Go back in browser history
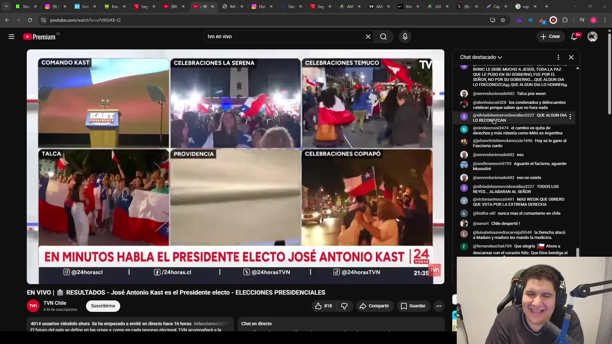The image size is (612, 344). (7, 20)
